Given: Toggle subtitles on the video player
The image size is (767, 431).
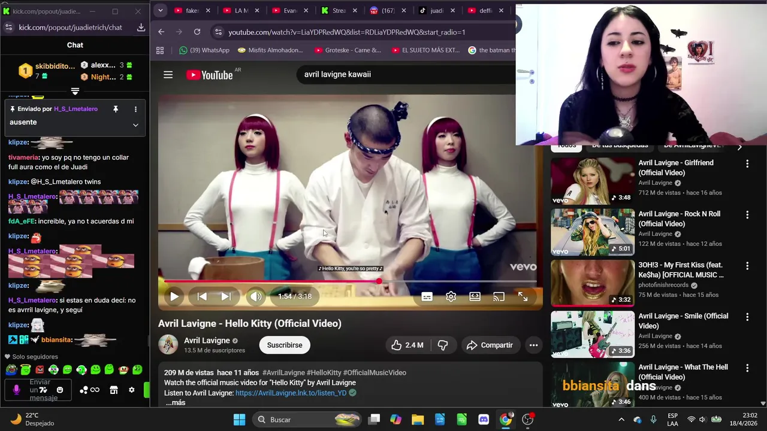Looking at the screenshot, I should tap(427, 296).
